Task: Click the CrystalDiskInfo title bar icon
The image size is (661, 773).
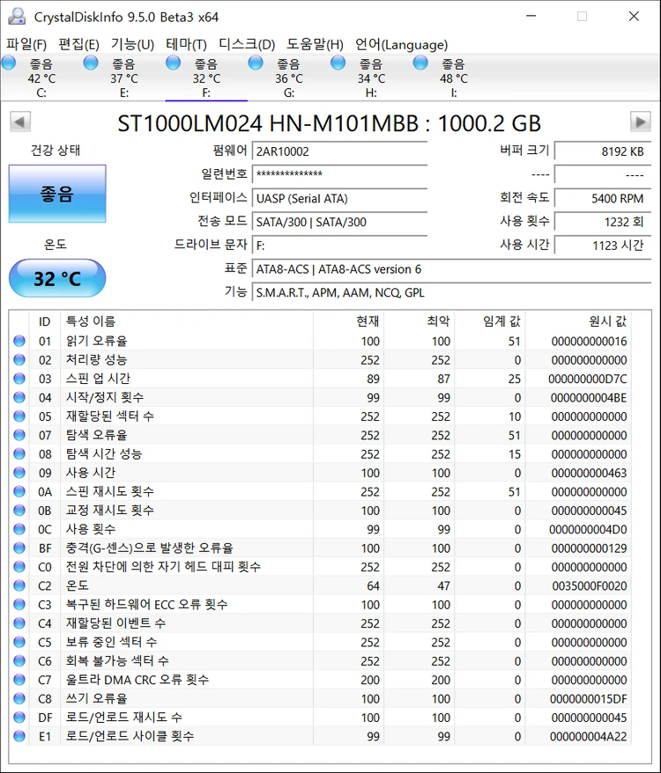Action: [16, 16]
